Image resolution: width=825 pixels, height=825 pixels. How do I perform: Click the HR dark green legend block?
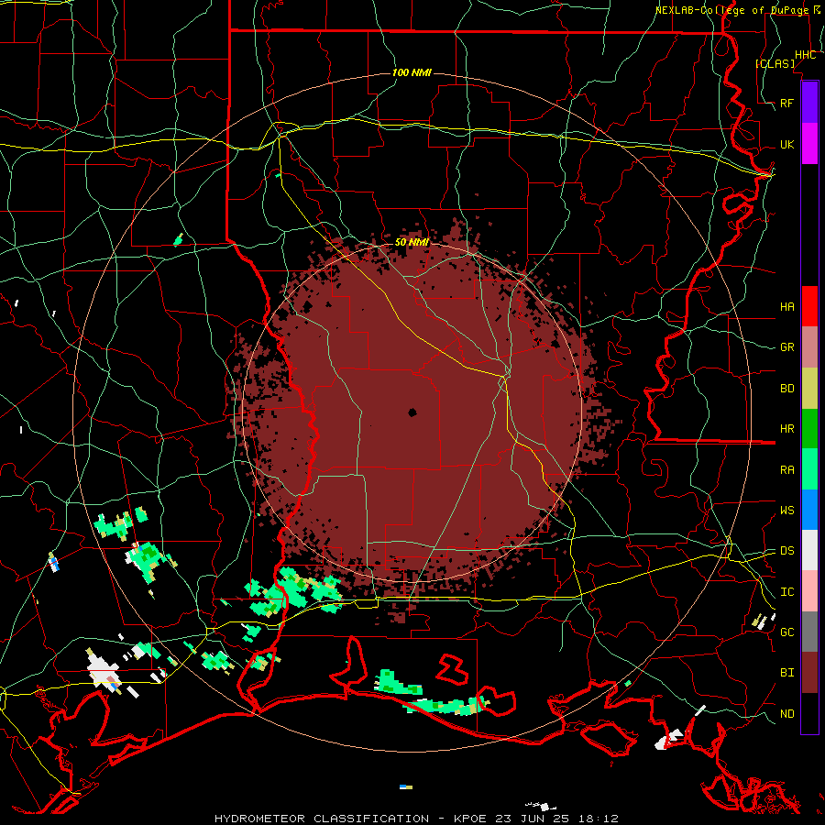[x=809, y=428]
